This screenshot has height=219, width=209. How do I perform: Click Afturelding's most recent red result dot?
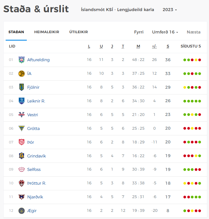pos(199,60)
